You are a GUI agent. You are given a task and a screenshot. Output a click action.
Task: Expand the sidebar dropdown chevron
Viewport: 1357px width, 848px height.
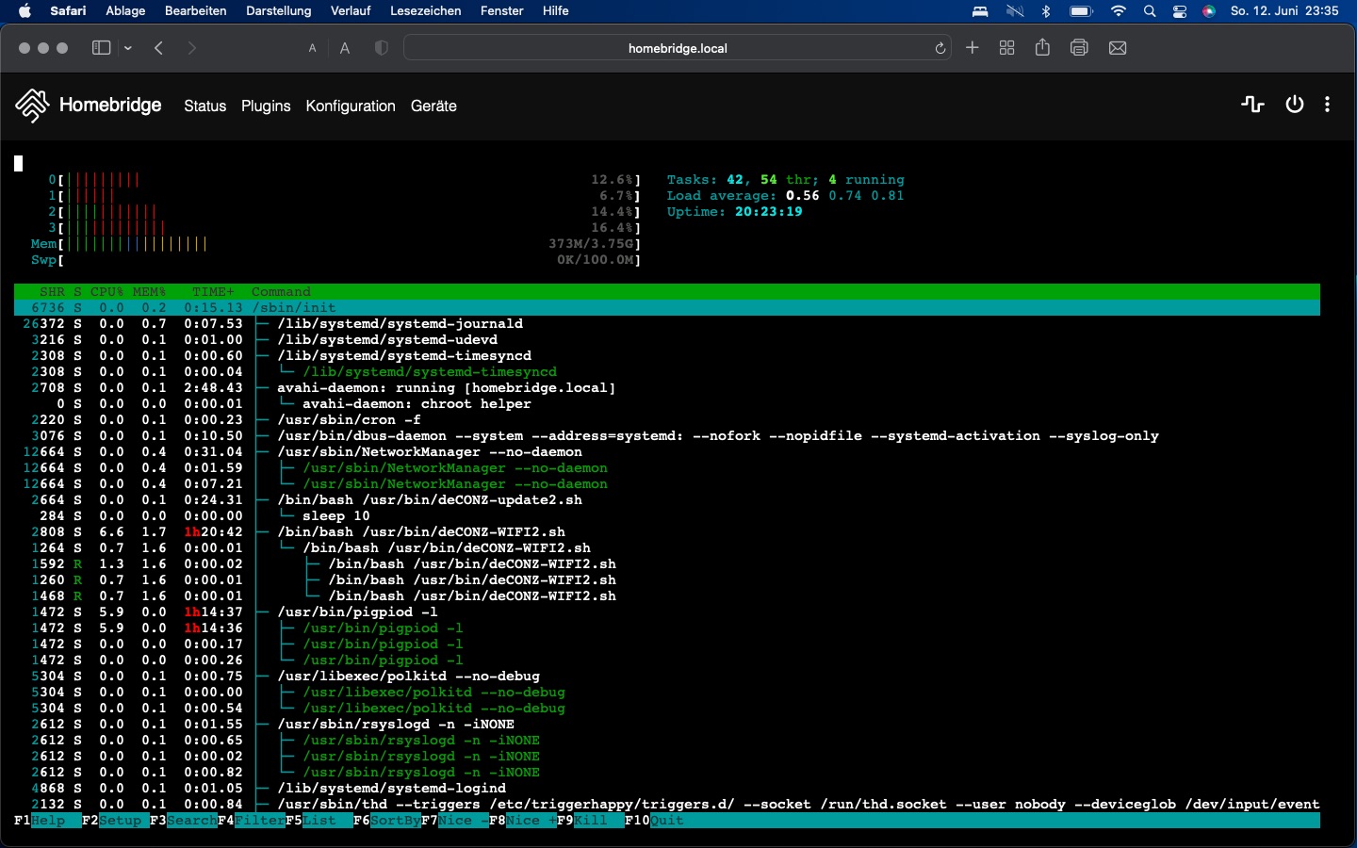click(128, 49)
